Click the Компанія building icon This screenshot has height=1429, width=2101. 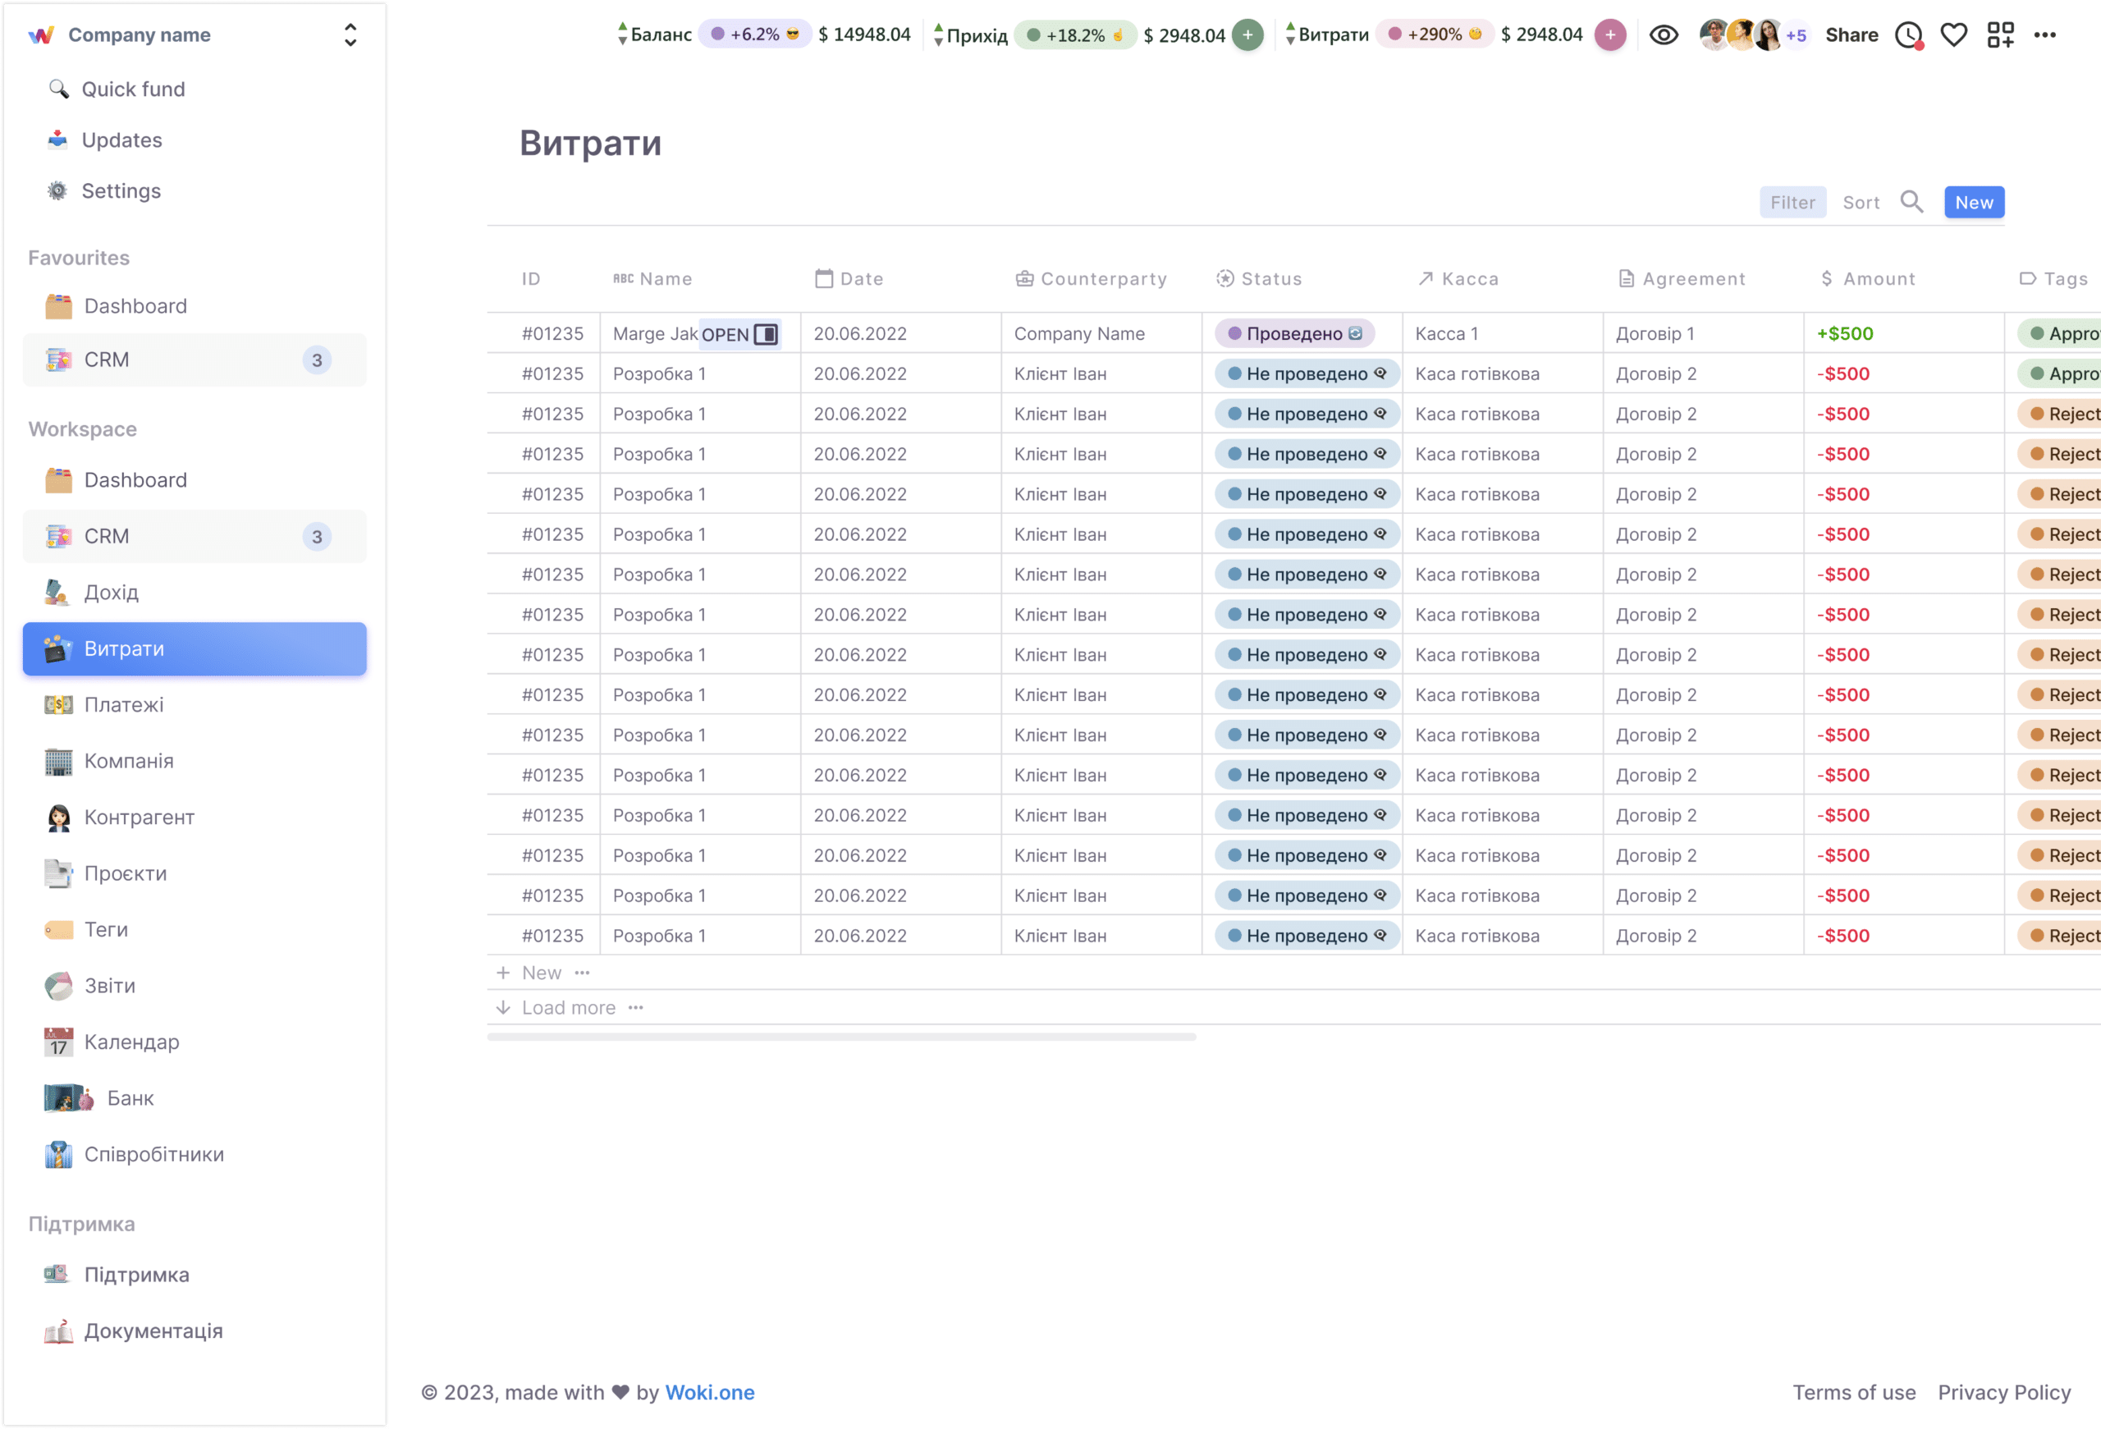tap(59, 761)
